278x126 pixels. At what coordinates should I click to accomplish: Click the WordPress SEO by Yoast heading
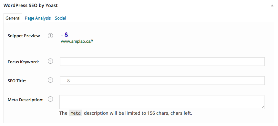[30, 5]
